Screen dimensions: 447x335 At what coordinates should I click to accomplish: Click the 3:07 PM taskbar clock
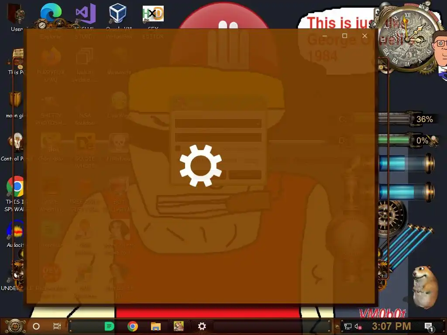391,326
